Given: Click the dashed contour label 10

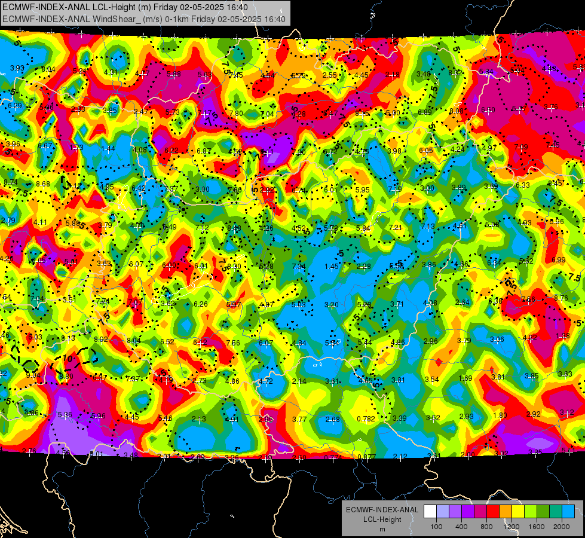Looking at the screenshot, I should click(x=67, y=359).
